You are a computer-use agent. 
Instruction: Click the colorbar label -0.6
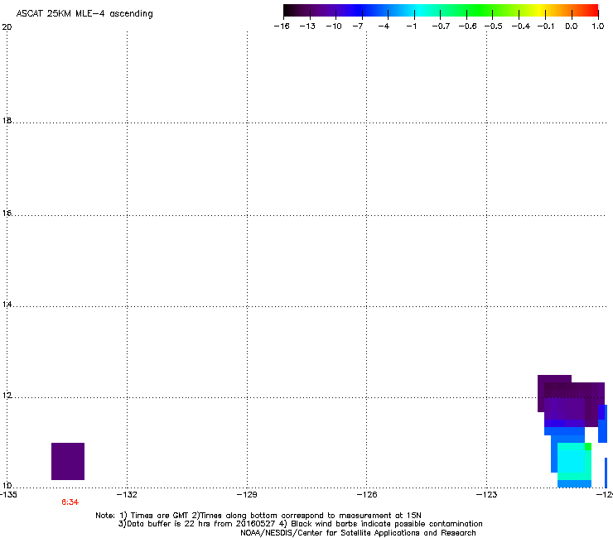coord(467,26)
